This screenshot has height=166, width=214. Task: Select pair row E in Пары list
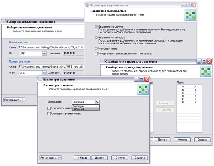click(189, 99)
